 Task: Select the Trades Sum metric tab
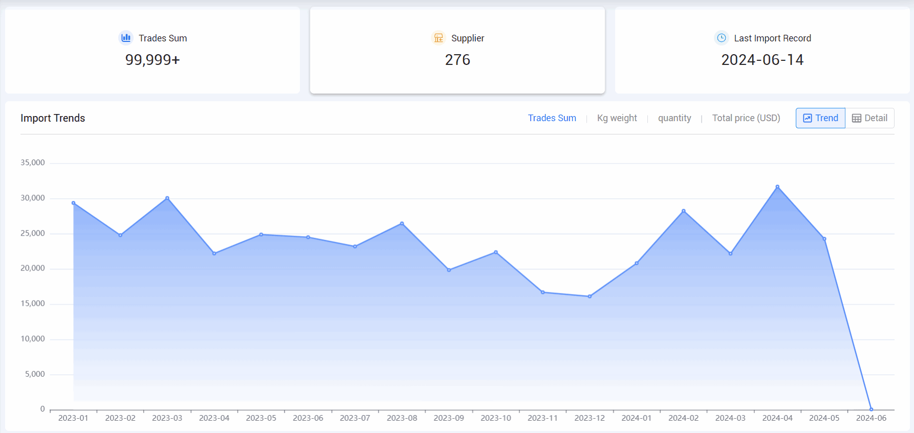tap(552, 118)
